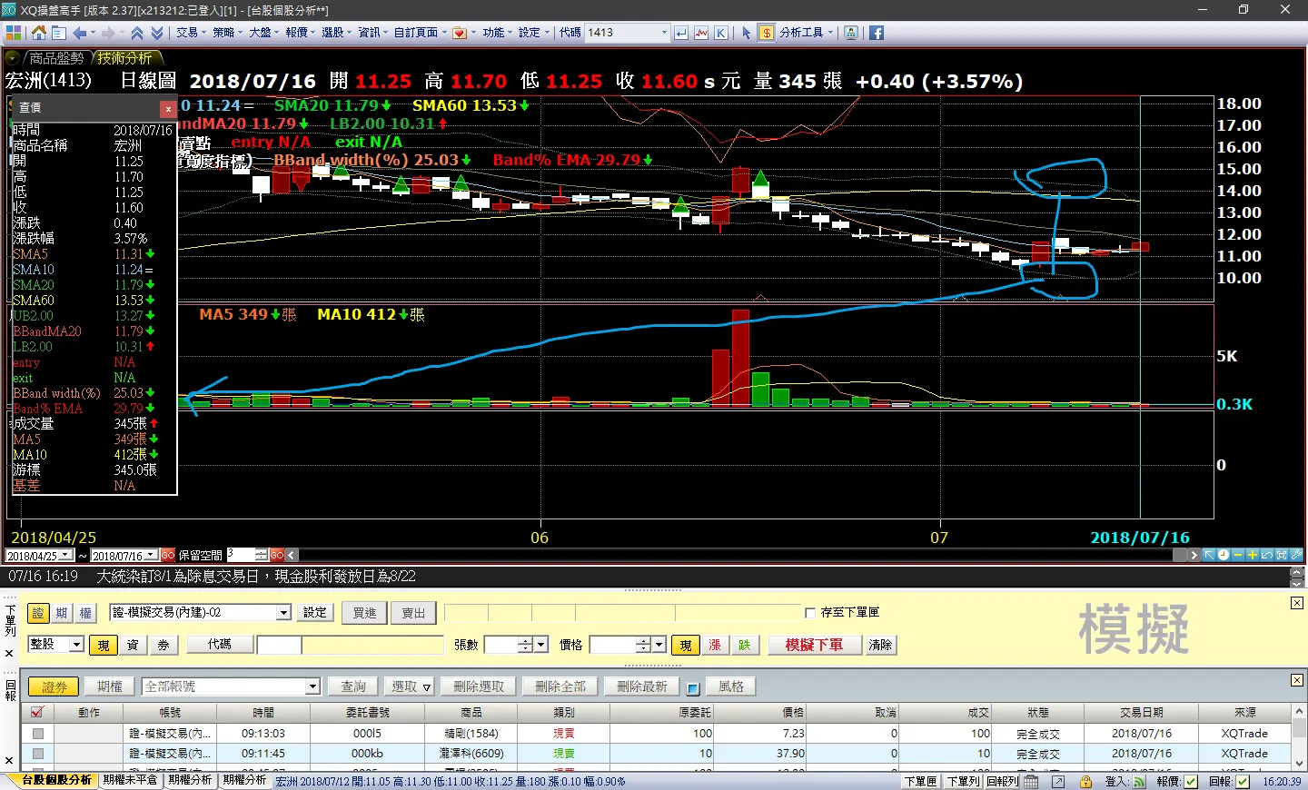Select the red line chart toolbar icon

700,33
